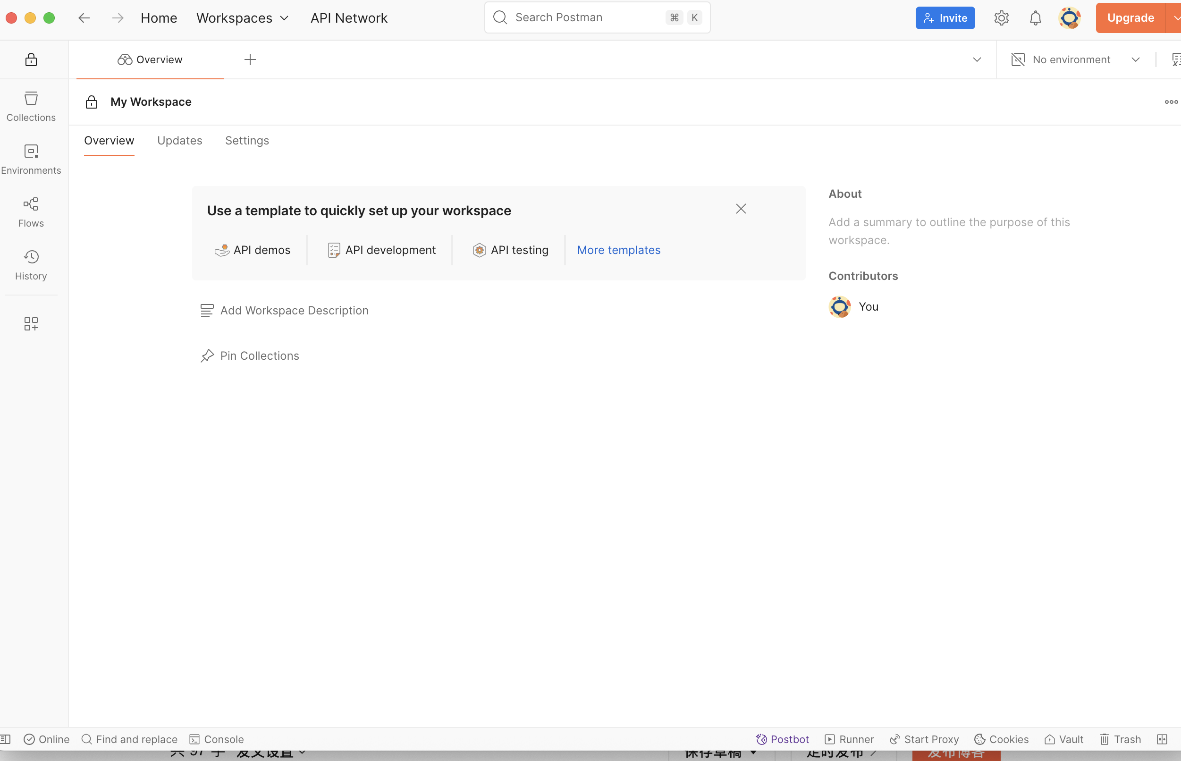The height and width of the screenshot is (761, 1181).
Task: Select the Overview request tab
Action: point(150,59)
